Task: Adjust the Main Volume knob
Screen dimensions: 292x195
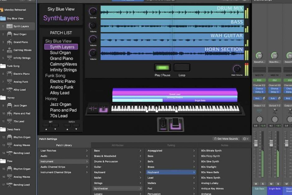Action: tap(237, 69)
